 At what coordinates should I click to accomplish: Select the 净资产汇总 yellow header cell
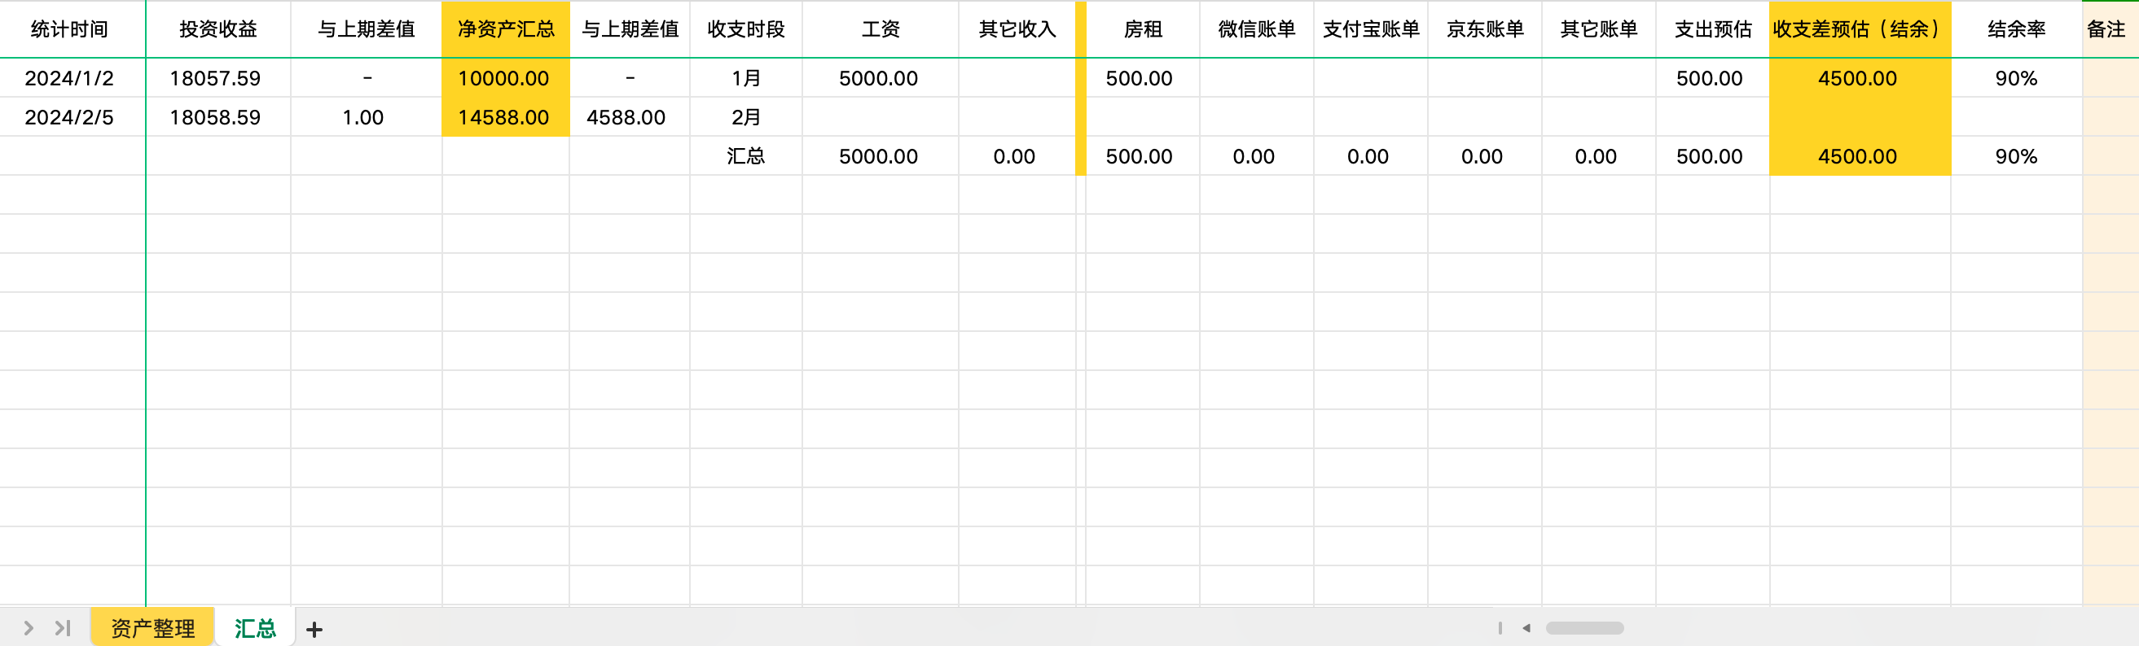pyautogui.click(x=506, y=30)
